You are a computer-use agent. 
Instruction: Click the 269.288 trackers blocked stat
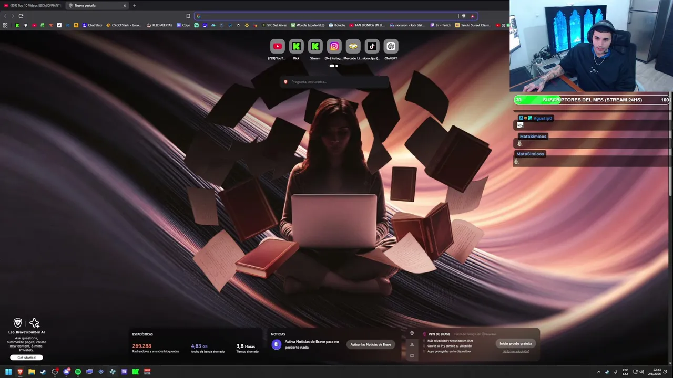coord(156,348)
